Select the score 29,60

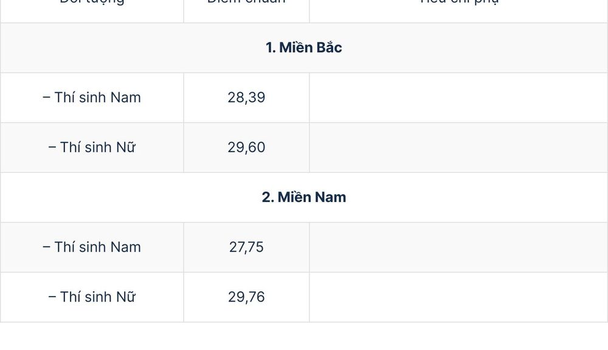(x=246, y=147)
